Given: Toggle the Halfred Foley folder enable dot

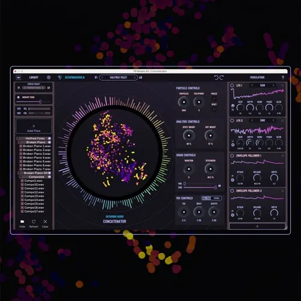Looking at the screenshot, I should point(49,138).
